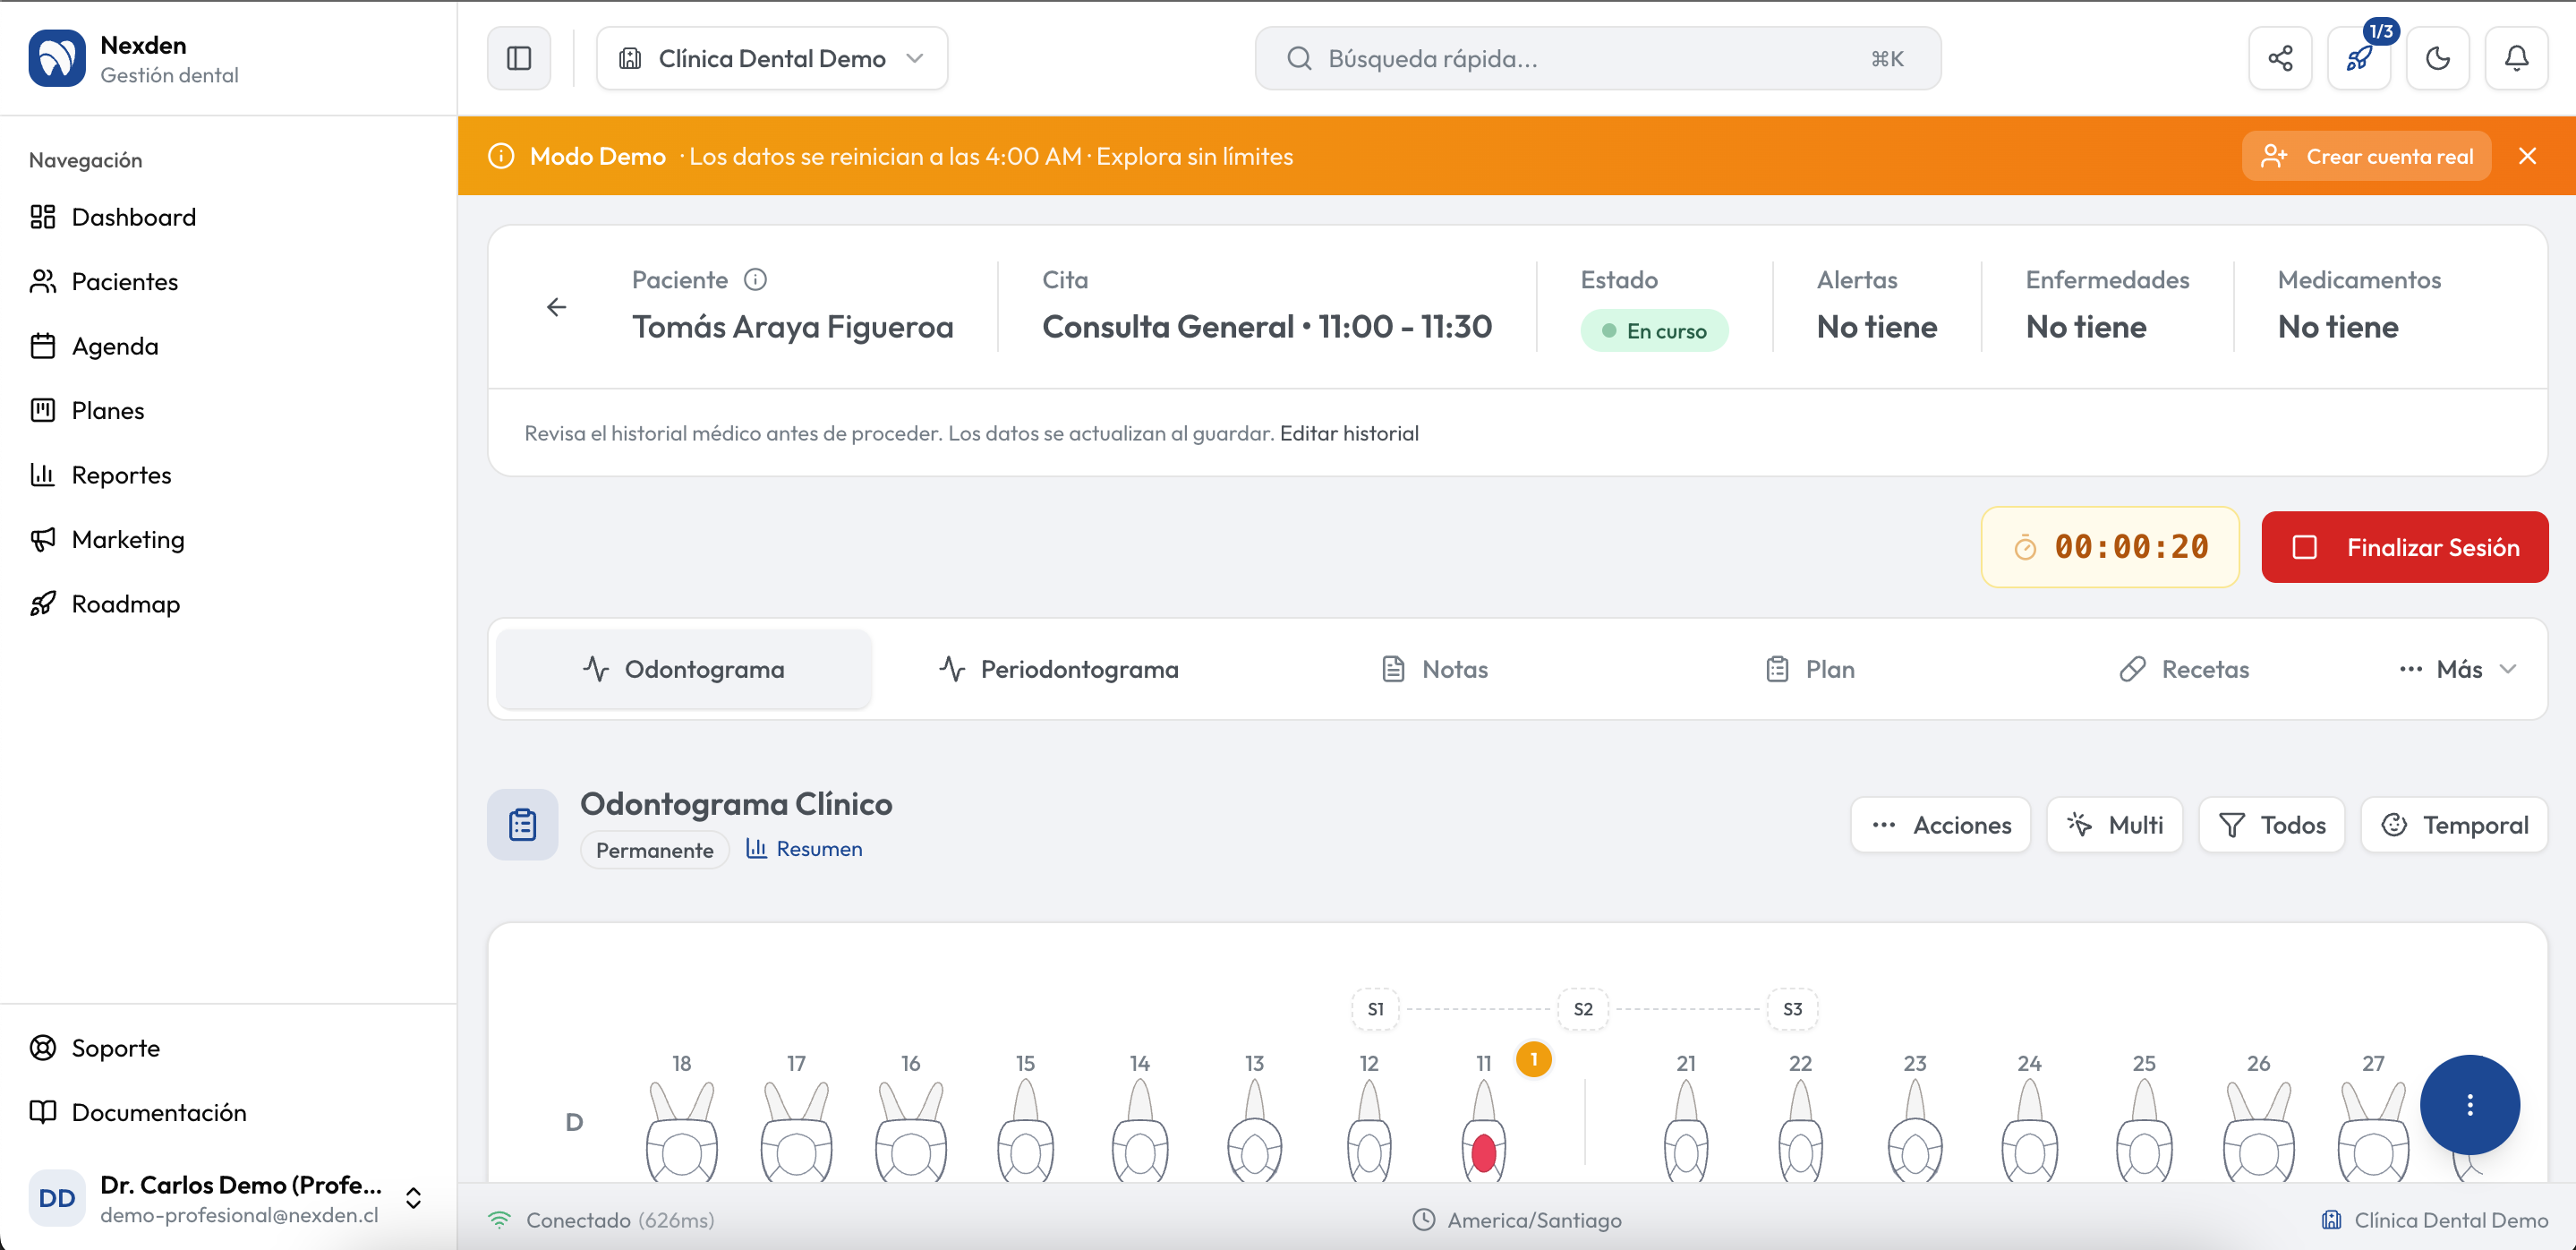Click the S1 sextant marker
2576x1250 pixels.
coord(1376,1009)
